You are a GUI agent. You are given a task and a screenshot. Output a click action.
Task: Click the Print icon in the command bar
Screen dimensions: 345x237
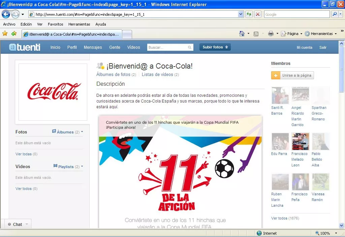click(x=271, y=34)
